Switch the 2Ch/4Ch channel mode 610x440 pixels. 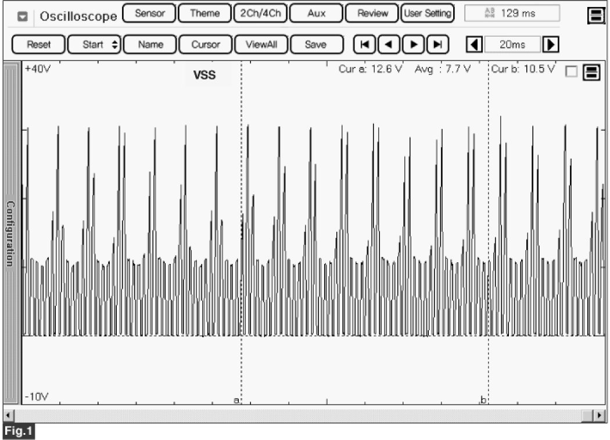(x=260, y=13)
